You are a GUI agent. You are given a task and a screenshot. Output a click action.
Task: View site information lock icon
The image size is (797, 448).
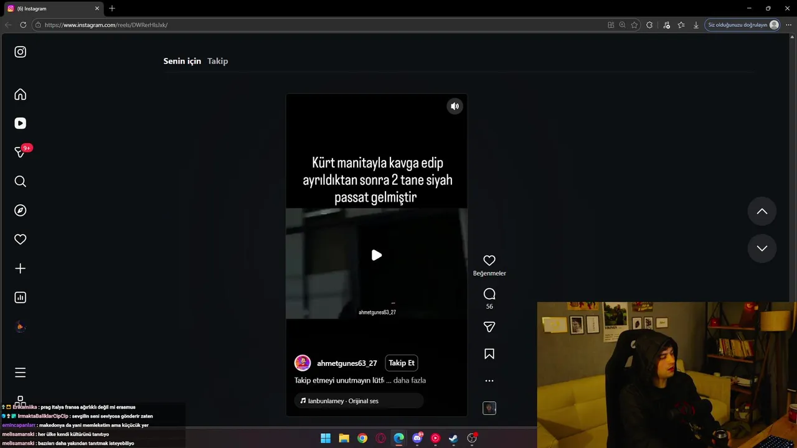pyautogui.click(x=38, y=25)
